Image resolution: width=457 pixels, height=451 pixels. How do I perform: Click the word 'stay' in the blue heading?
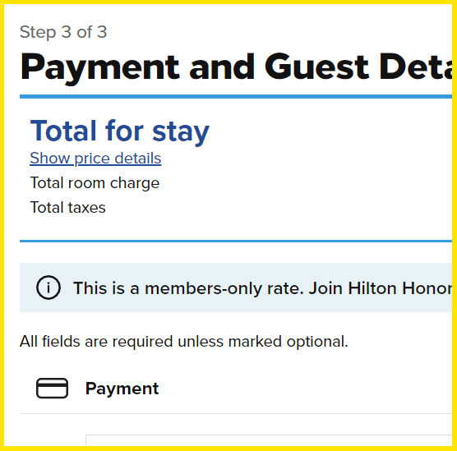point(181,132)
